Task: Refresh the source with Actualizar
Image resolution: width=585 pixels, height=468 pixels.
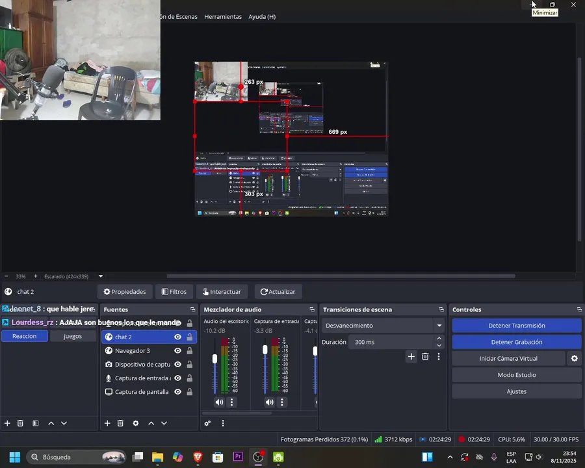Action: (x=278, y=291)
